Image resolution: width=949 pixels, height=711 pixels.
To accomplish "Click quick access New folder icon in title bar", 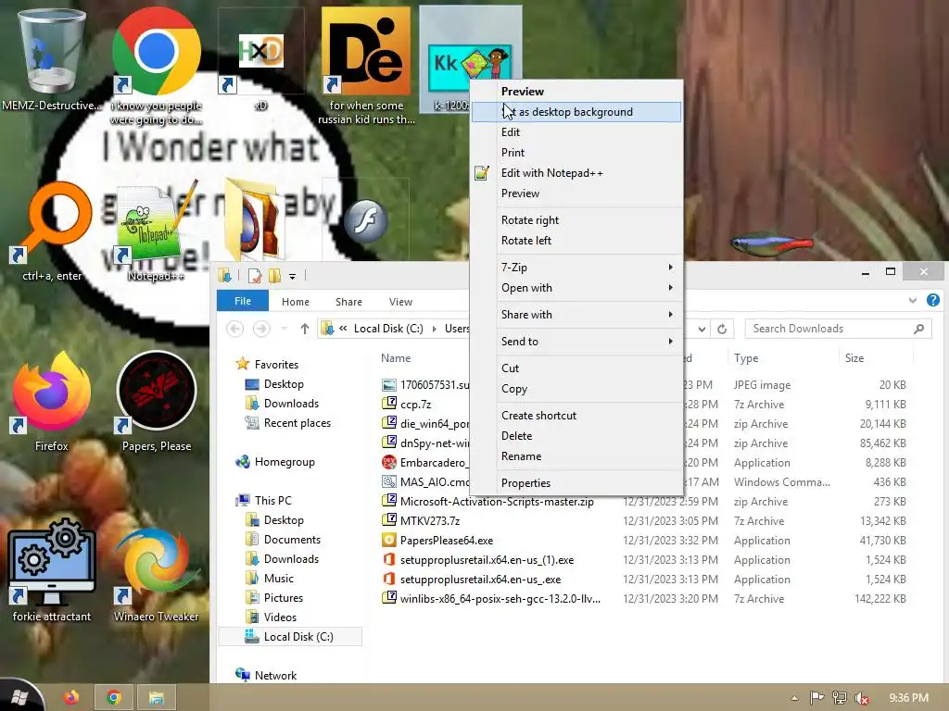I will 274,276.
